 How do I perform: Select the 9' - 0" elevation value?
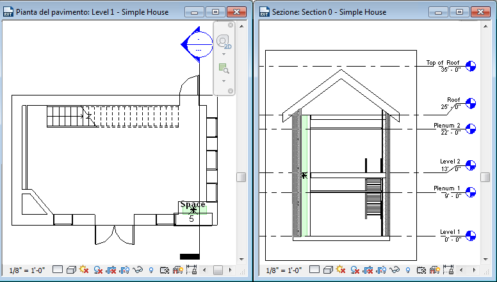[452, 195]
